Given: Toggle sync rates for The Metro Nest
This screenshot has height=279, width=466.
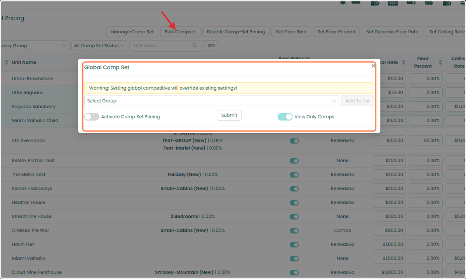Looking at the screenshot, I should pyautogui.click(x=294, y=175).
